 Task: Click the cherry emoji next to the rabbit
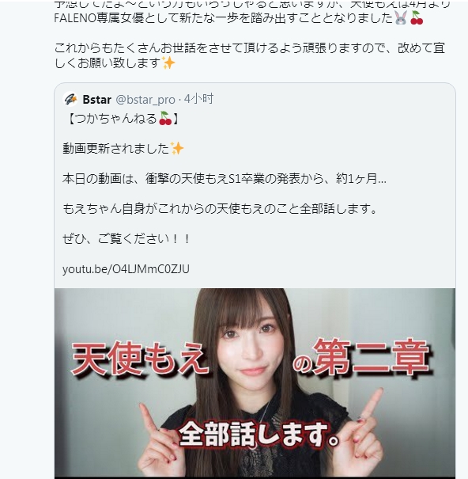pyautogui.click(x=417, y=17)
